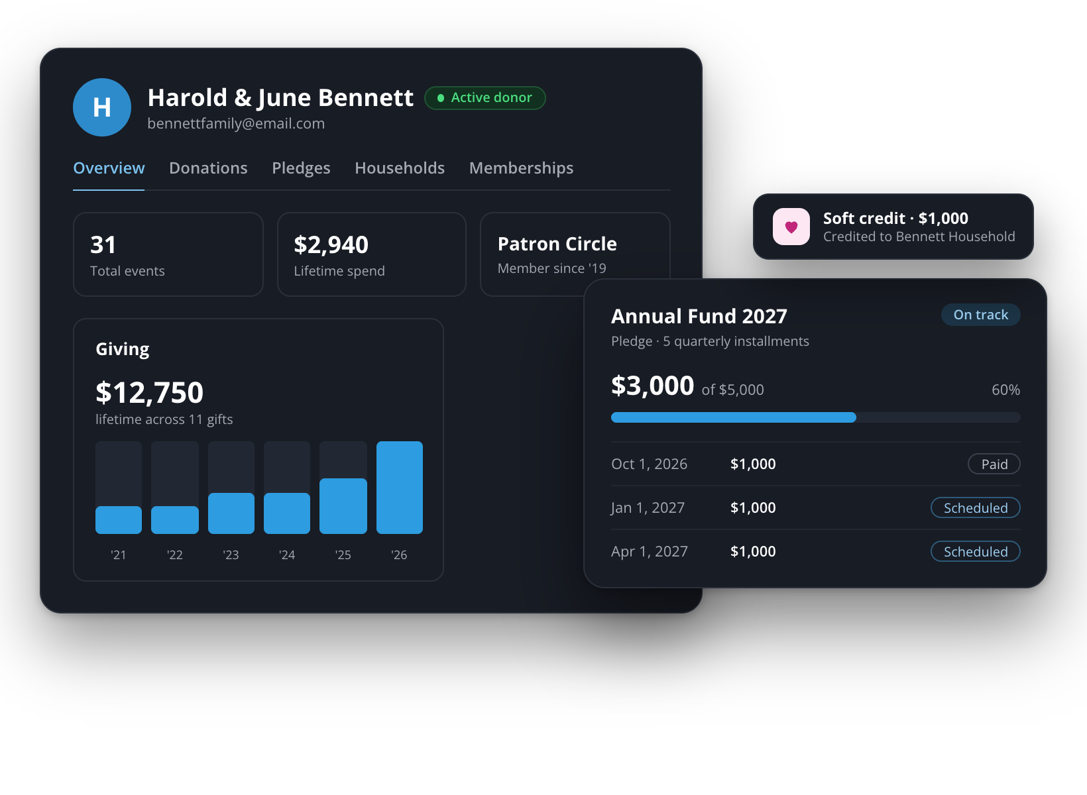Click Scheduled pill for Jan 1, 2027
Screen dimensions: 1087x795
point(976,507)
